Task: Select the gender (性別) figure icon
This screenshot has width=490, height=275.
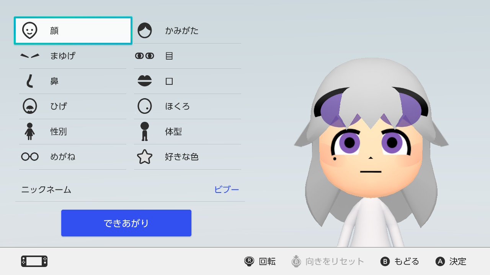Action: pyautogui.click(x=30, y=131)
